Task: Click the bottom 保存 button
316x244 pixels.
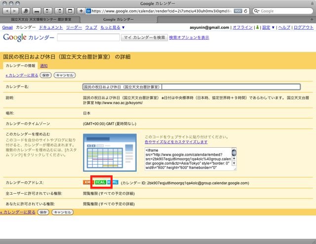Action: [43, 212]
